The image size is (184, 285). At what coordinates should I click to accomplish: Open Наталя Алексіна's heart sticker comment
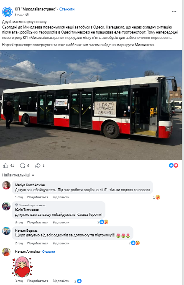22,267
